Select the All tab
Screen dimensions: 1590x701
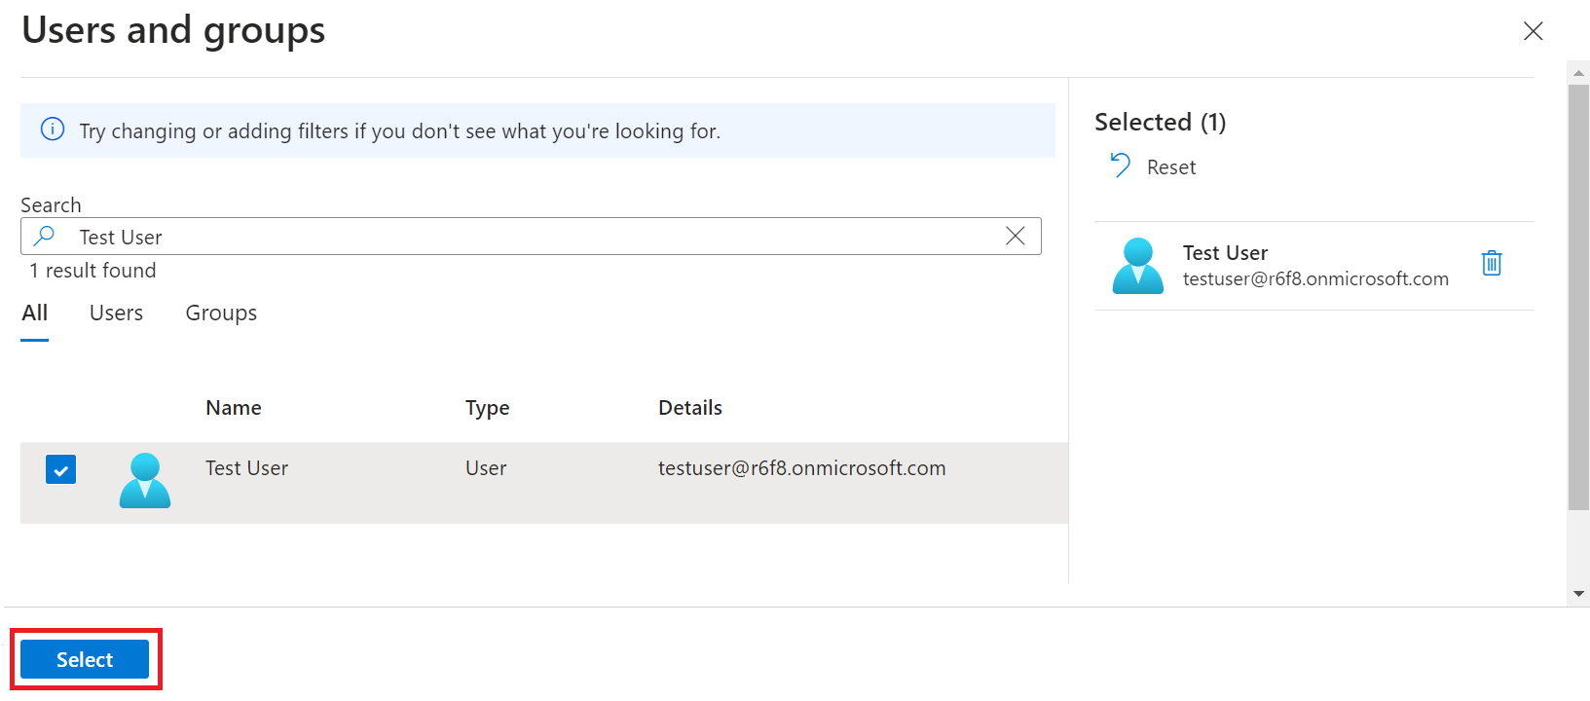point(35,313)
